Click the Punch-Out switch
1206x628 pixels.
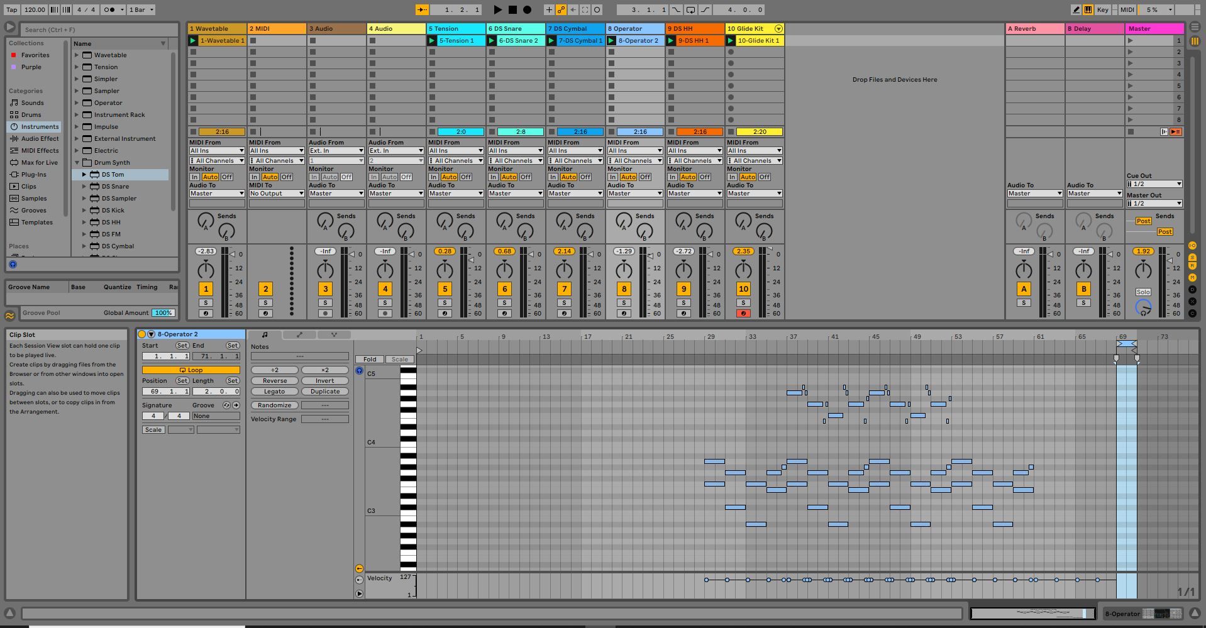click(x=705, y=9)
